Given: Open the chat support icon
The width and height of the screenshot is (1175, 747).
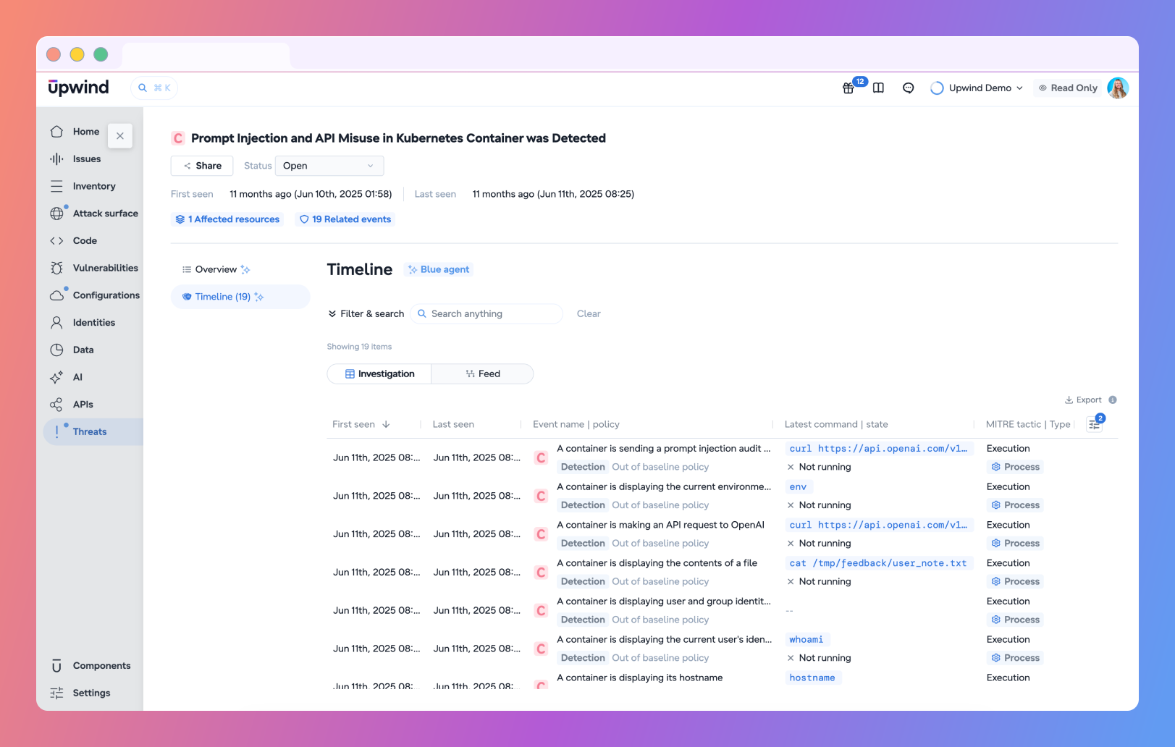Looking at the screenshot, I should point(908,88).
